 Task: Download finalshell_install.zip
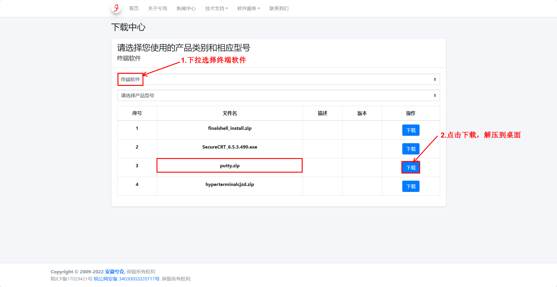(x=411, y=130)
